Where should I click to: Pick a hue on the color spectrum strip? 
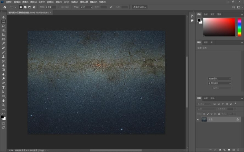pos(240,27)
